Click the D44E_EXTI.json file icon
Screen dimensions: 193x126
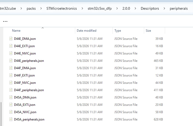coord(11,46)
